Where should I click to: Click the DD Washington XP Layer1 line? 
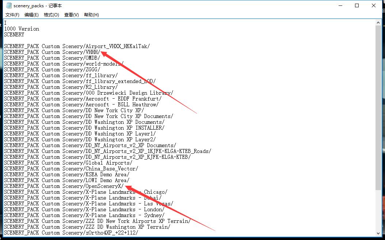pos(80,134)
